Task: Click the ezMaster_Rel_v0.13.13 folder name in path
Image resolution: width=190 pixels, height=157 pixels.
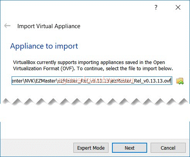Action: click(83, 81)
